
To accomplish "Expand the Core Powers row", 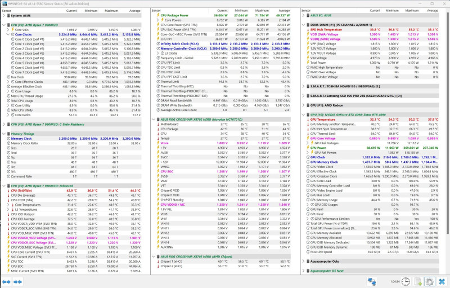I will click(x=158, y=20).
